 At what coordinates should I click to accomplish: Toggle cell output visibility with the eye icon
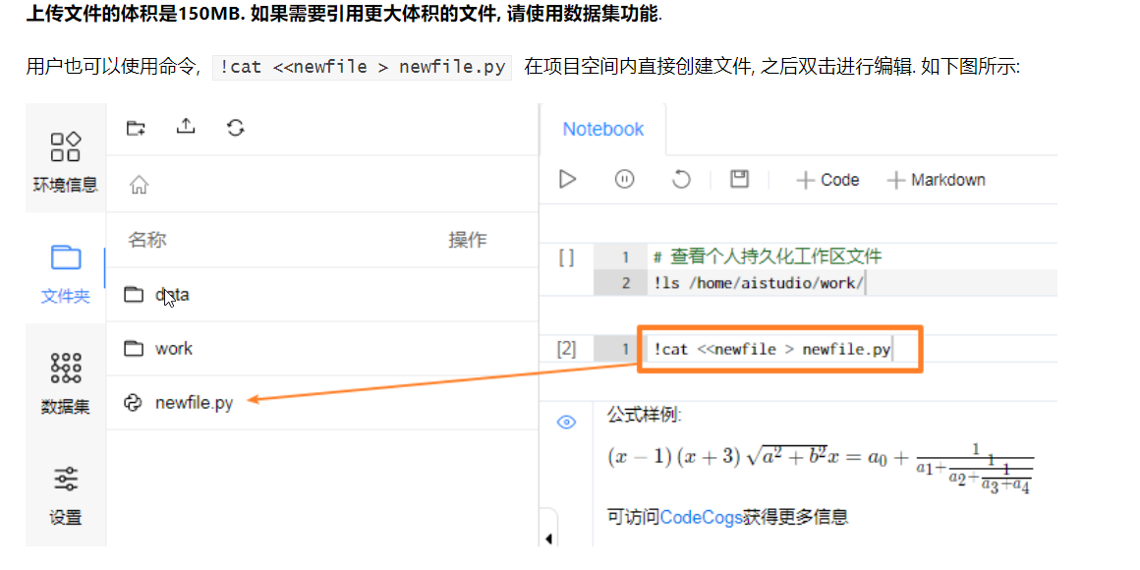[x=566, y=421]
